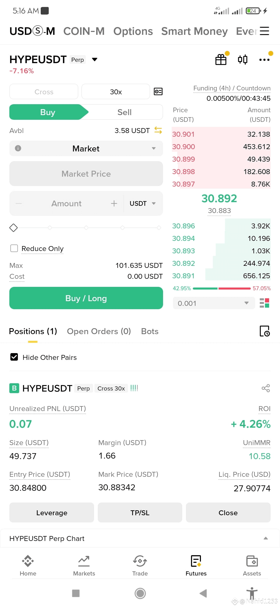Image resolution: width=280 pixels, height=608 pixels.
Task: Tap the minus amount stepper
Action: click(19, 203)
